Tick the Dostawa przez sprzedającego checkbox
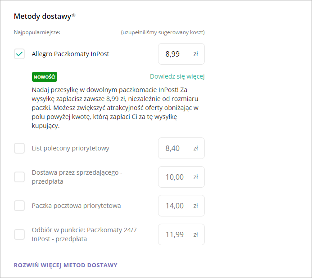 [19, 177]
